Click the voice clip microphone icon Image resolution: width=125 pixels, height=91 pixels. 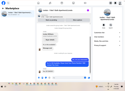pyautogui.click(x=39, y=78)
